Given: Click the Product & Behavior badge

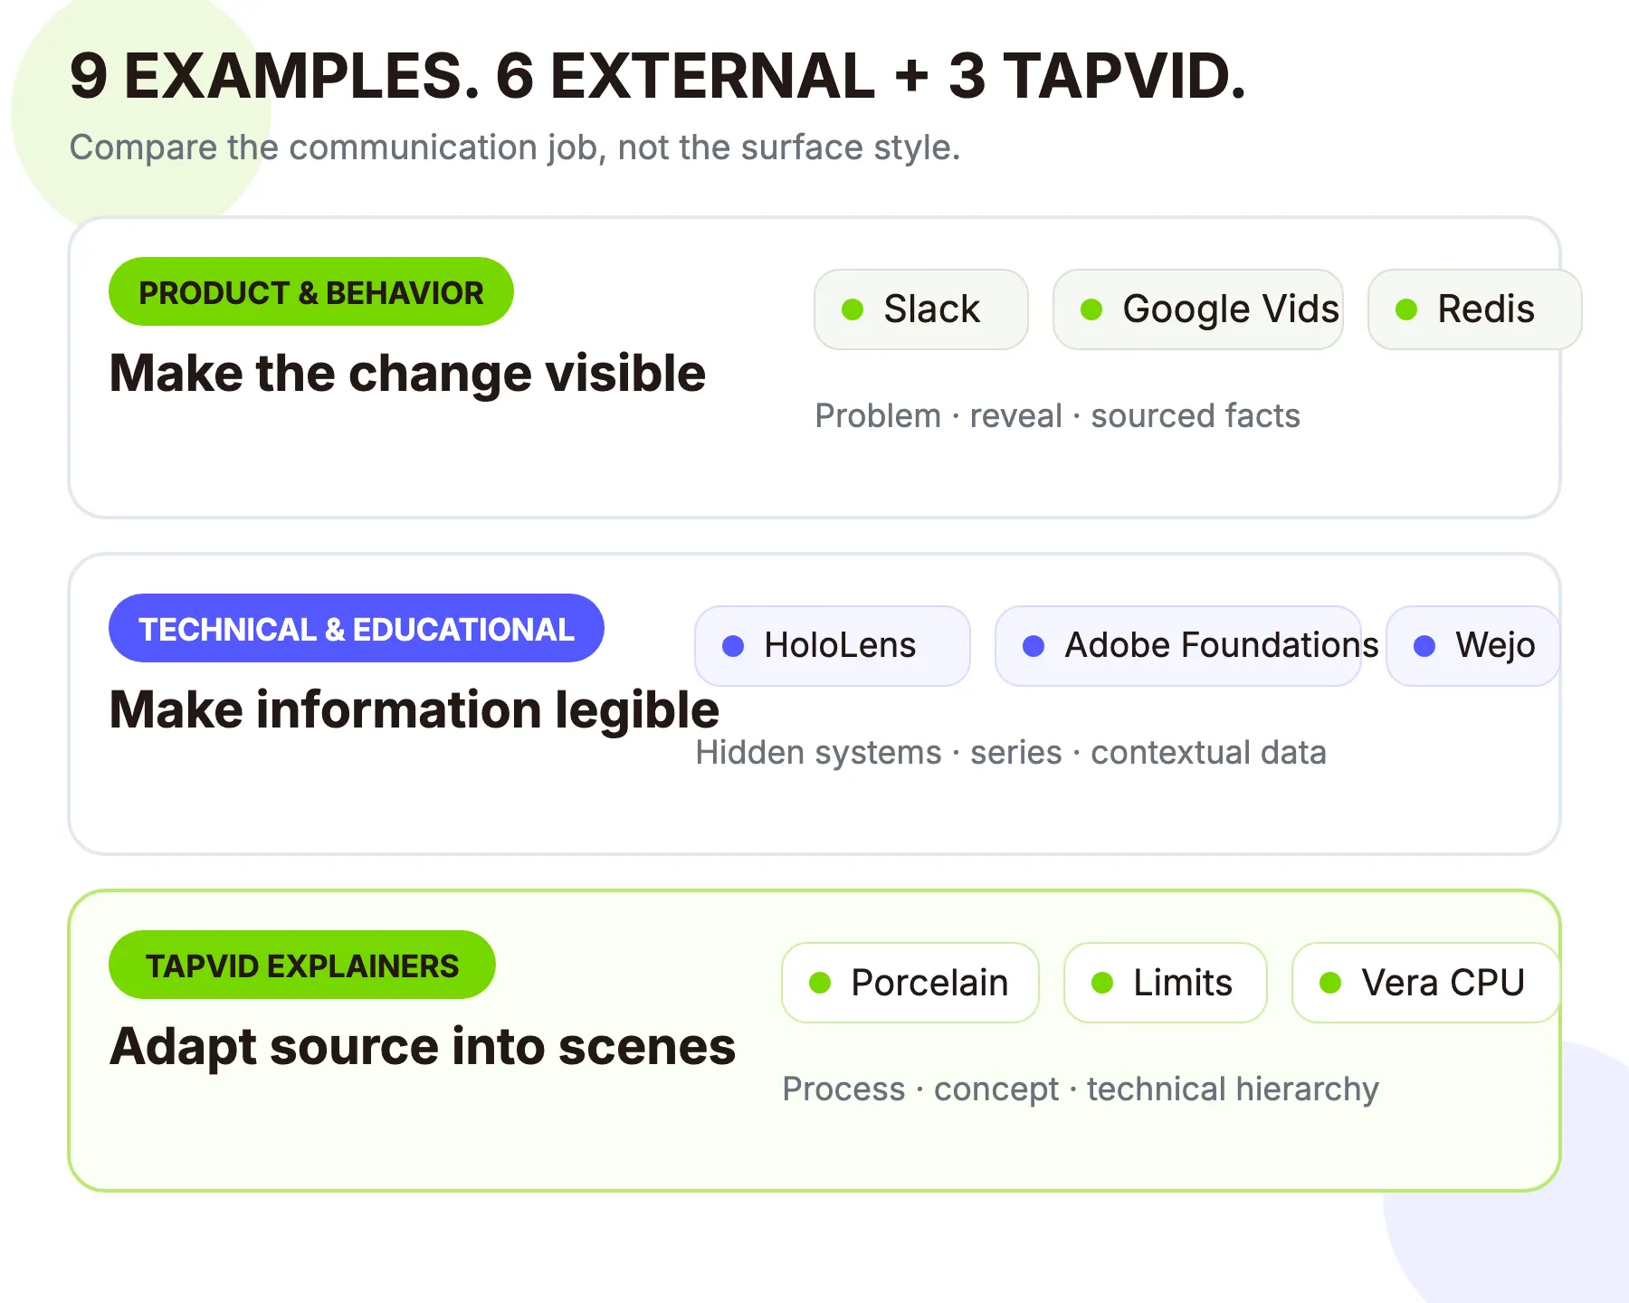Looking at the screenshot, I should [x=311, y=291].
